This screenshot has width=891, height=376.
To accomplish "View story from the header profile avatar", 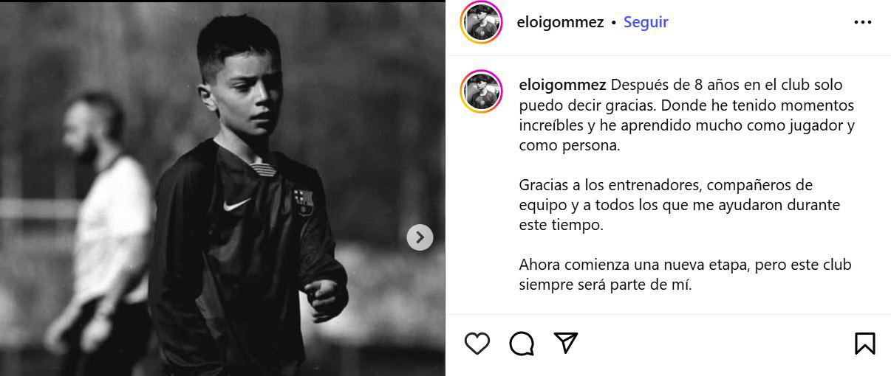I will [x=481, y=22].
